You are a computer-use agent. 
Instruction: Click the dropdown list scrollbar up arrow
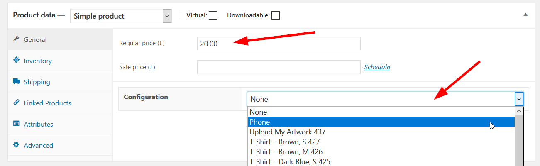[519, 111]
